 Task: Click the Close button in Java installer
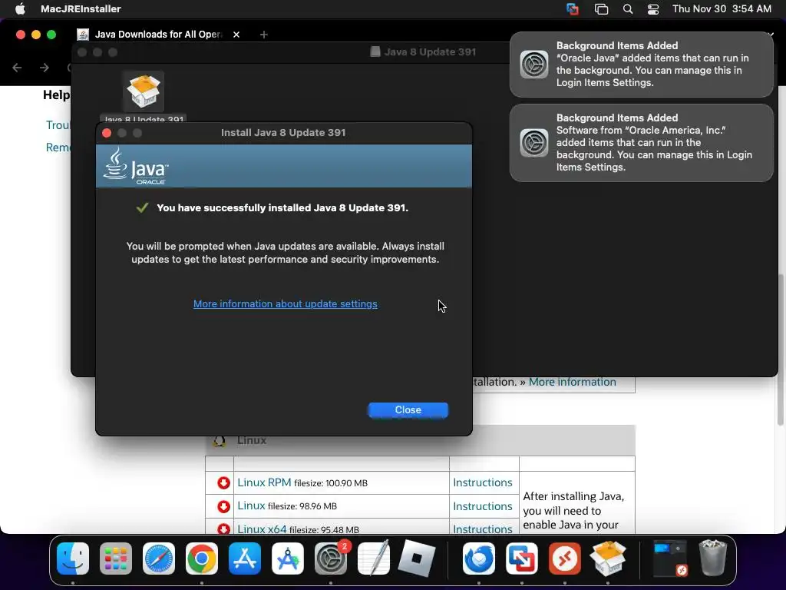pos(408,410)
